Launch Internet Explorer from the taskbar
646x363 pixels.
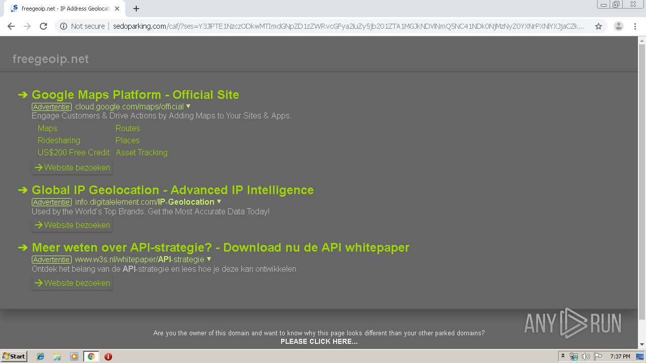coord(40,356)
